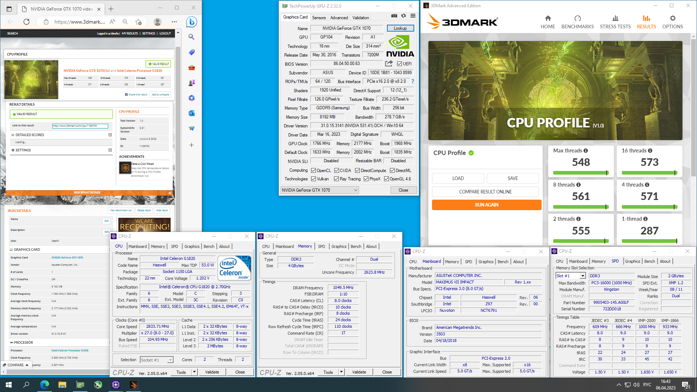The image size is (697, 392).
Task: Toggle the Vulkan checkbox
Action: coord(314,179)
